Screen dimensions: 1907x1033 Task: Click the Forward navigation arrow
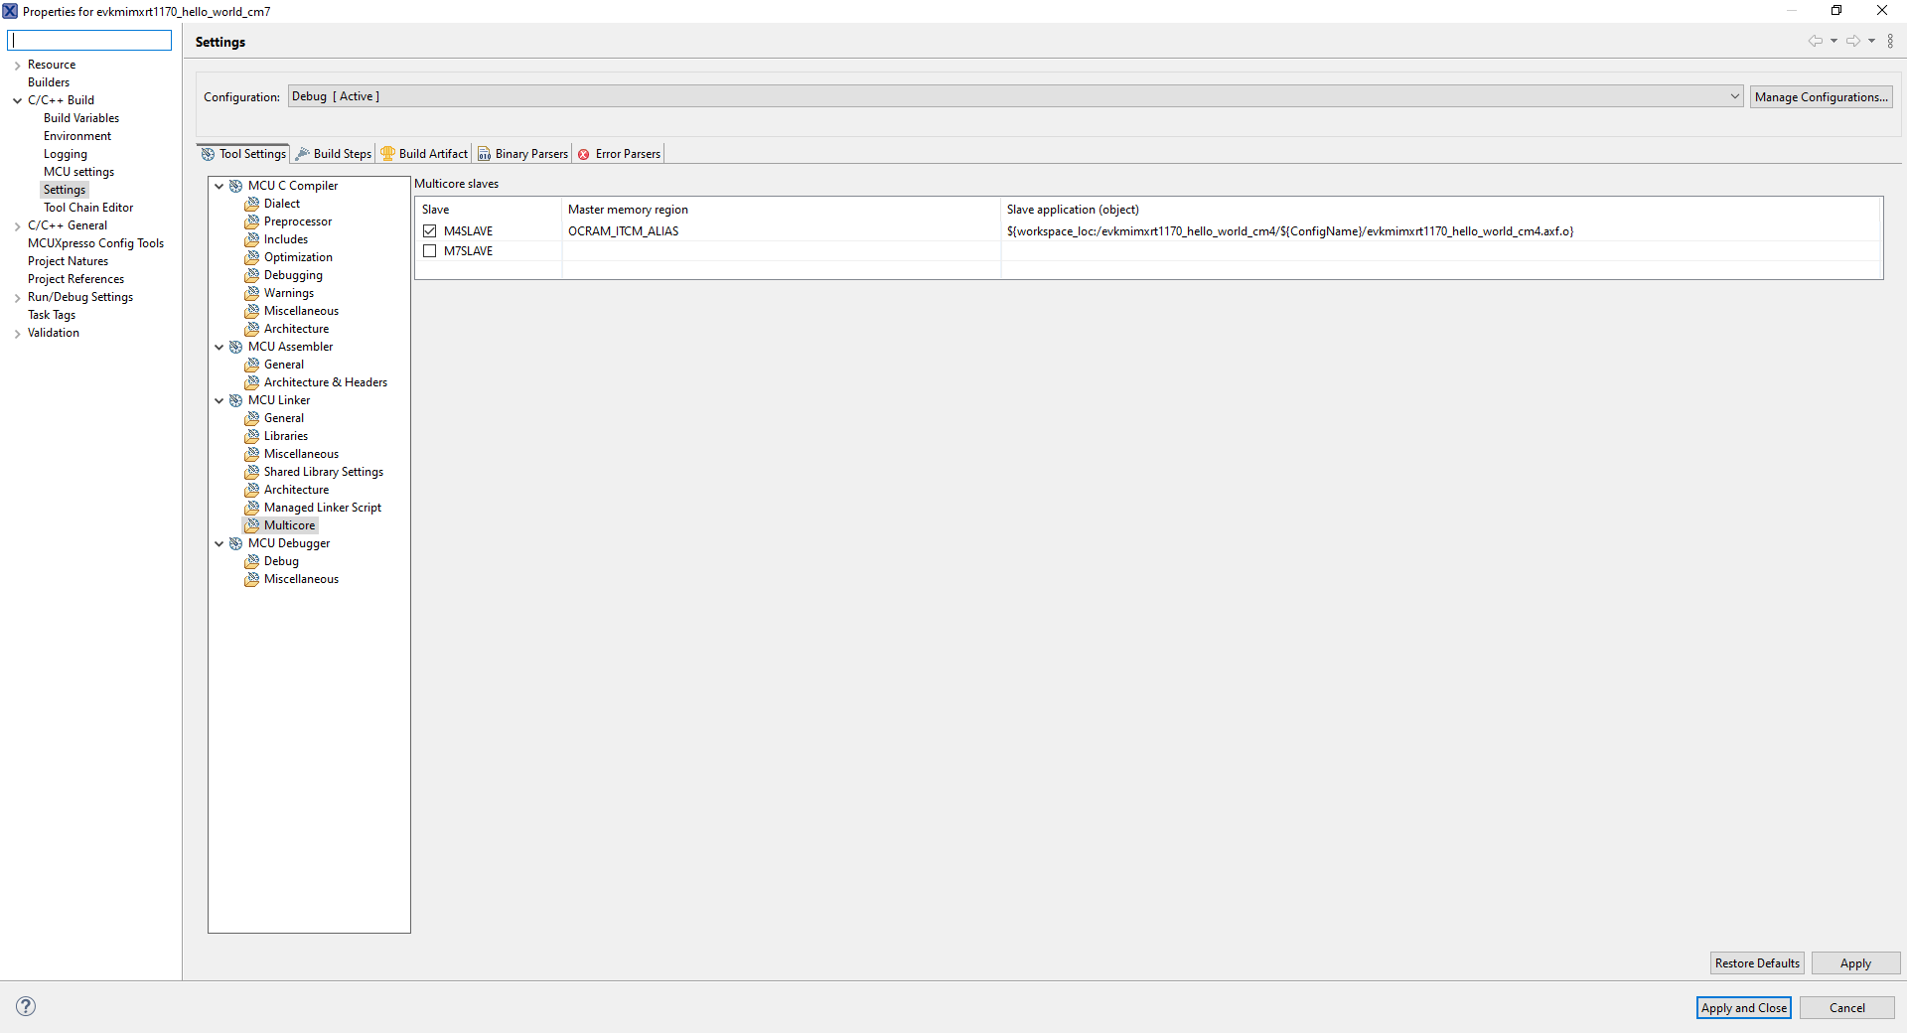pyautogui.click(x=1851, y=41)
